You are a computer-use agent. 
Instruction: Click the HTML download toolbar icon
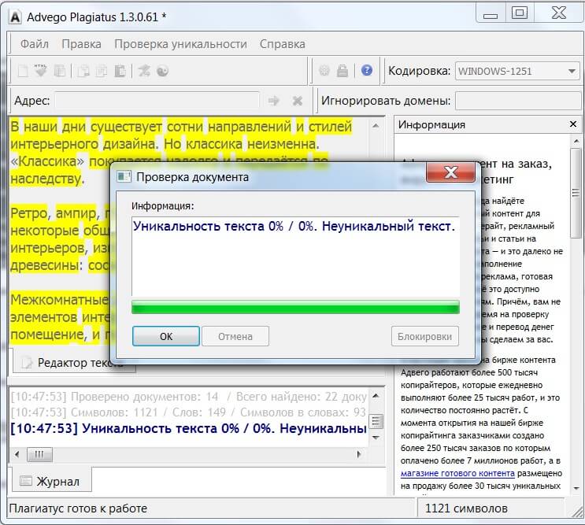[x=41, y=71]
